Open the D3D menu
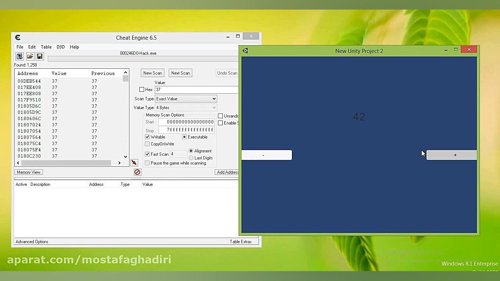The height and width of the screenshot is (281, 500). (61, 47)
